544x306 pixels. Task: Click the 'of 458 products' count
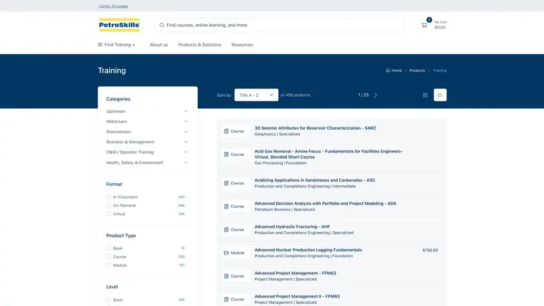point(295,95)
